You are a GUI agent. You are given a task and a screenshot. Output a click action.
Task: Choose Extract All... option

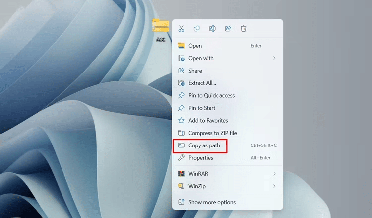[202, 83]
